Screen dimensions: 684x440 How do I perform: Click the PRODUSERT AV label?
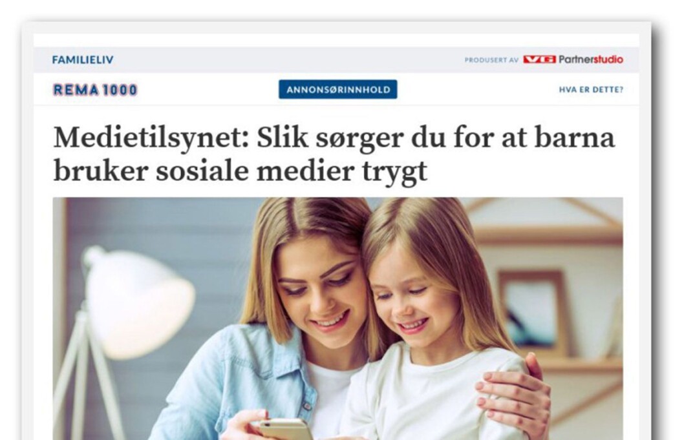point(491,60)
